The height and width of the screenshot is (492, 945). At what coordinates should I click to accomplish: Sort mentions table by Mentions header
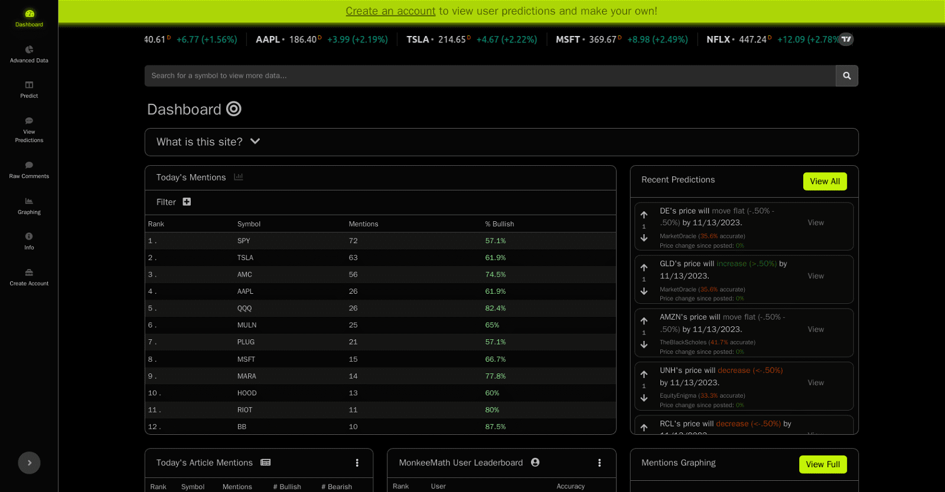click(x=363, y=224)
